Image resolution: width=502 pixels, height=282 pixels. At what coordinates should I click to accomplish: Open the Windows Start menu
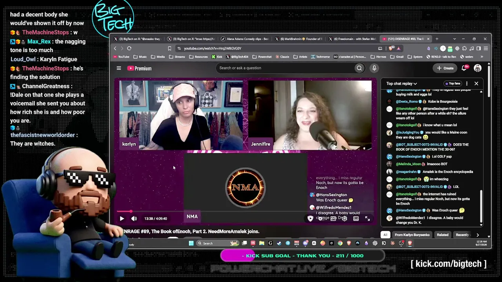191,243
